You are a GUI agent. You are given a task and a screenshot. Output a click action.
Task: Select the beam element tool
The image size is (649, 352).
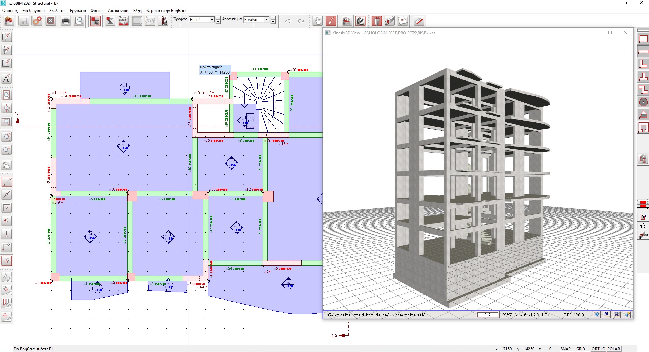pyautogui.click(x=390, y=21)
